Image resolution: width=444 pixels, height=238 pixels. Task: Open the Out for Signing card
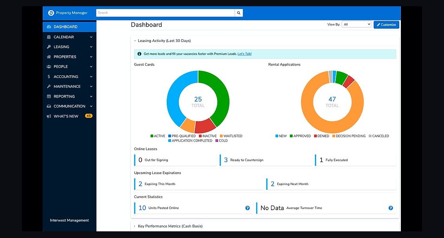(x=175, y=160)
